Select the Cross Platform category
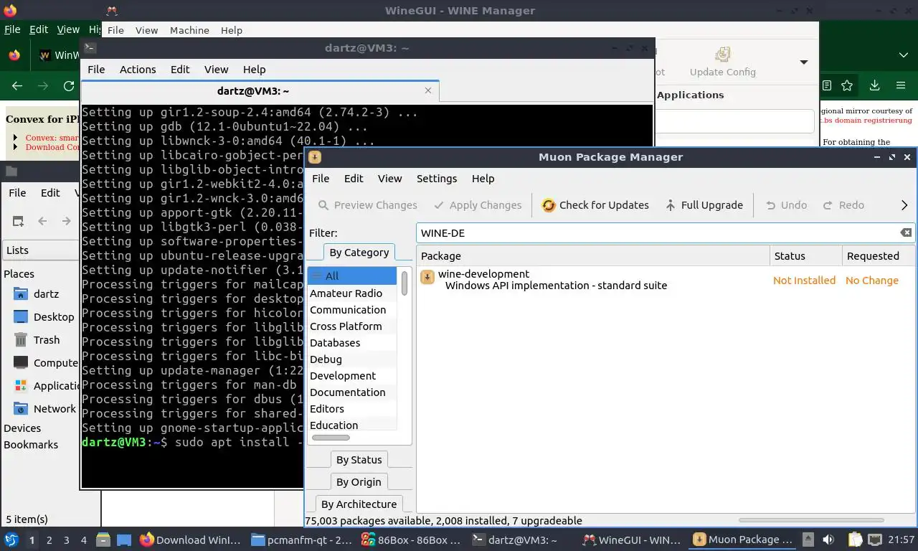The height and width of the screenshot is (551, 918). point(351,326)
